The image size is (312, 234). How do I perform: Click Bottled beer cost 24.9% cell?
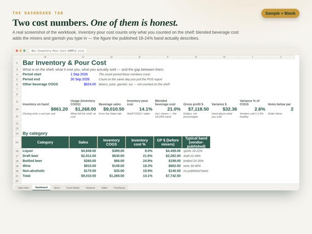point(148,161)
